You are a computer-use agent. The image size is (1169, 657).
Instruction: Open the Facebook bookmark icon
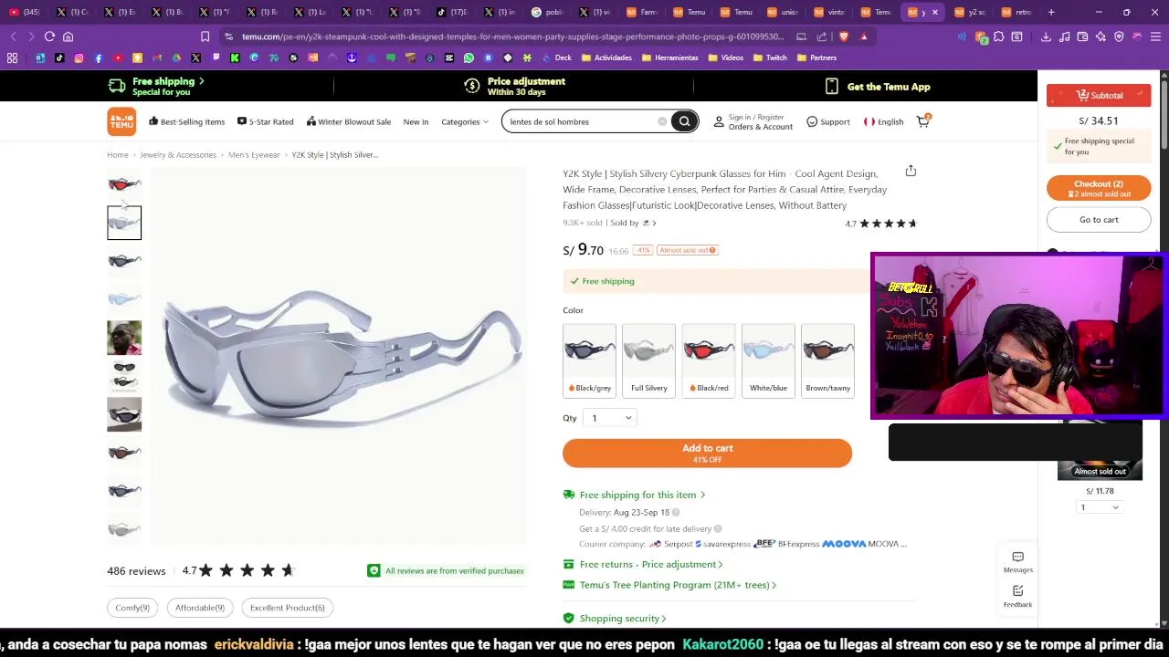click(99, 57)
